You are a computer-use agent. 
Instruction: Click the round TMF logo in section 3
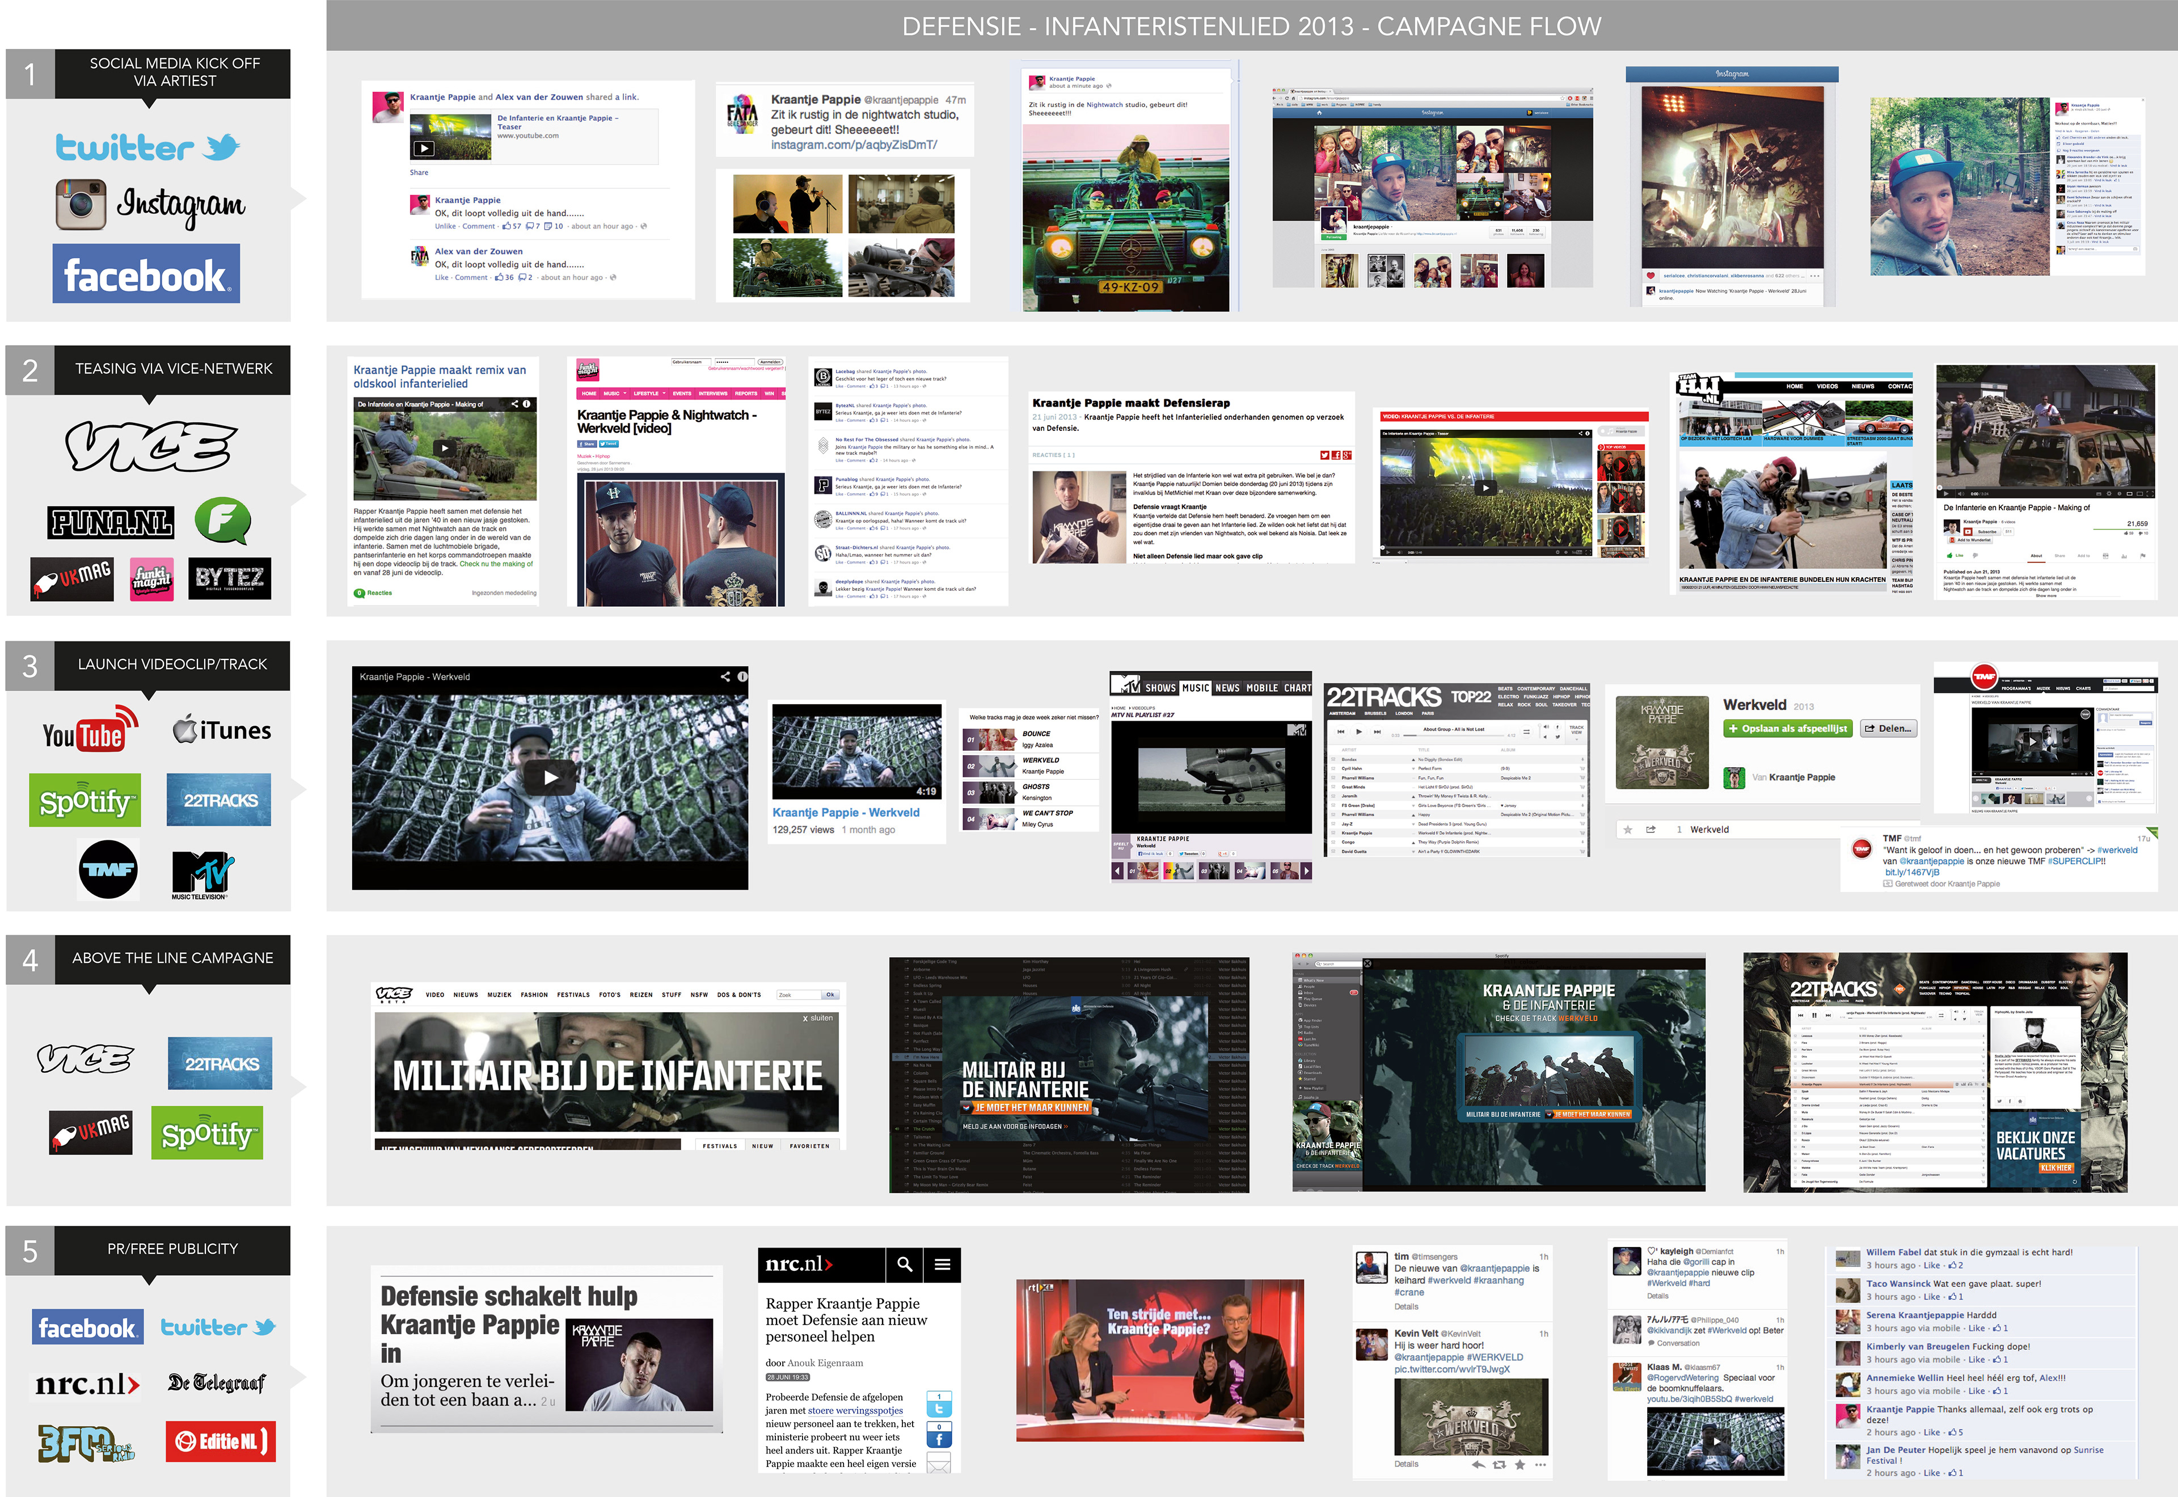[x=108, y=869]
